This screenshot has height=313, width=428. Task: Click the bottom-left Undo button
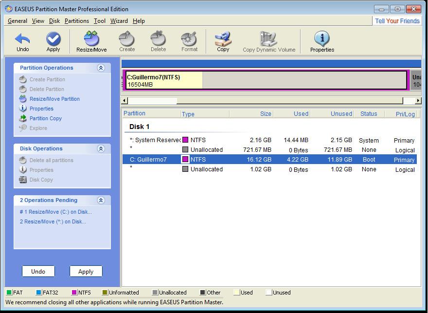(x=38, y=272)
